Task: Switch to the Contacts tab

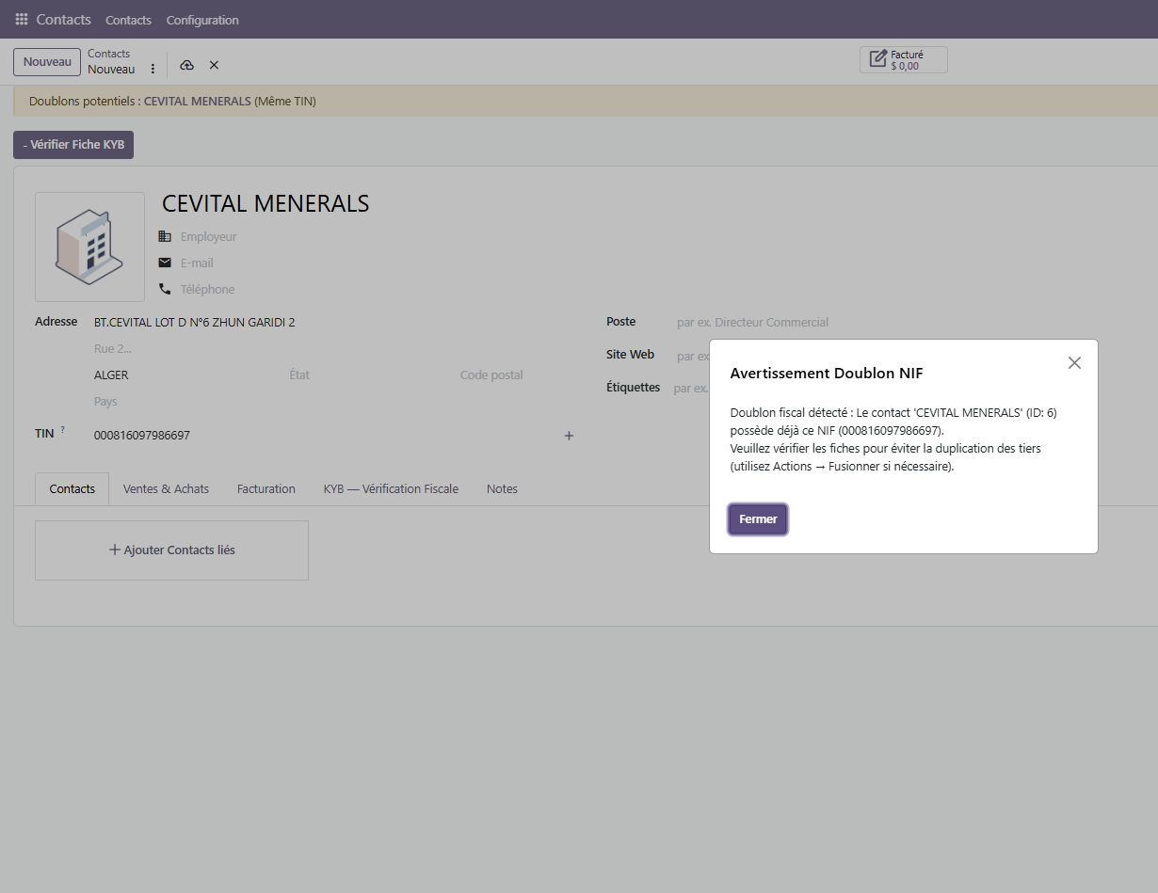Action: point(72,488)
